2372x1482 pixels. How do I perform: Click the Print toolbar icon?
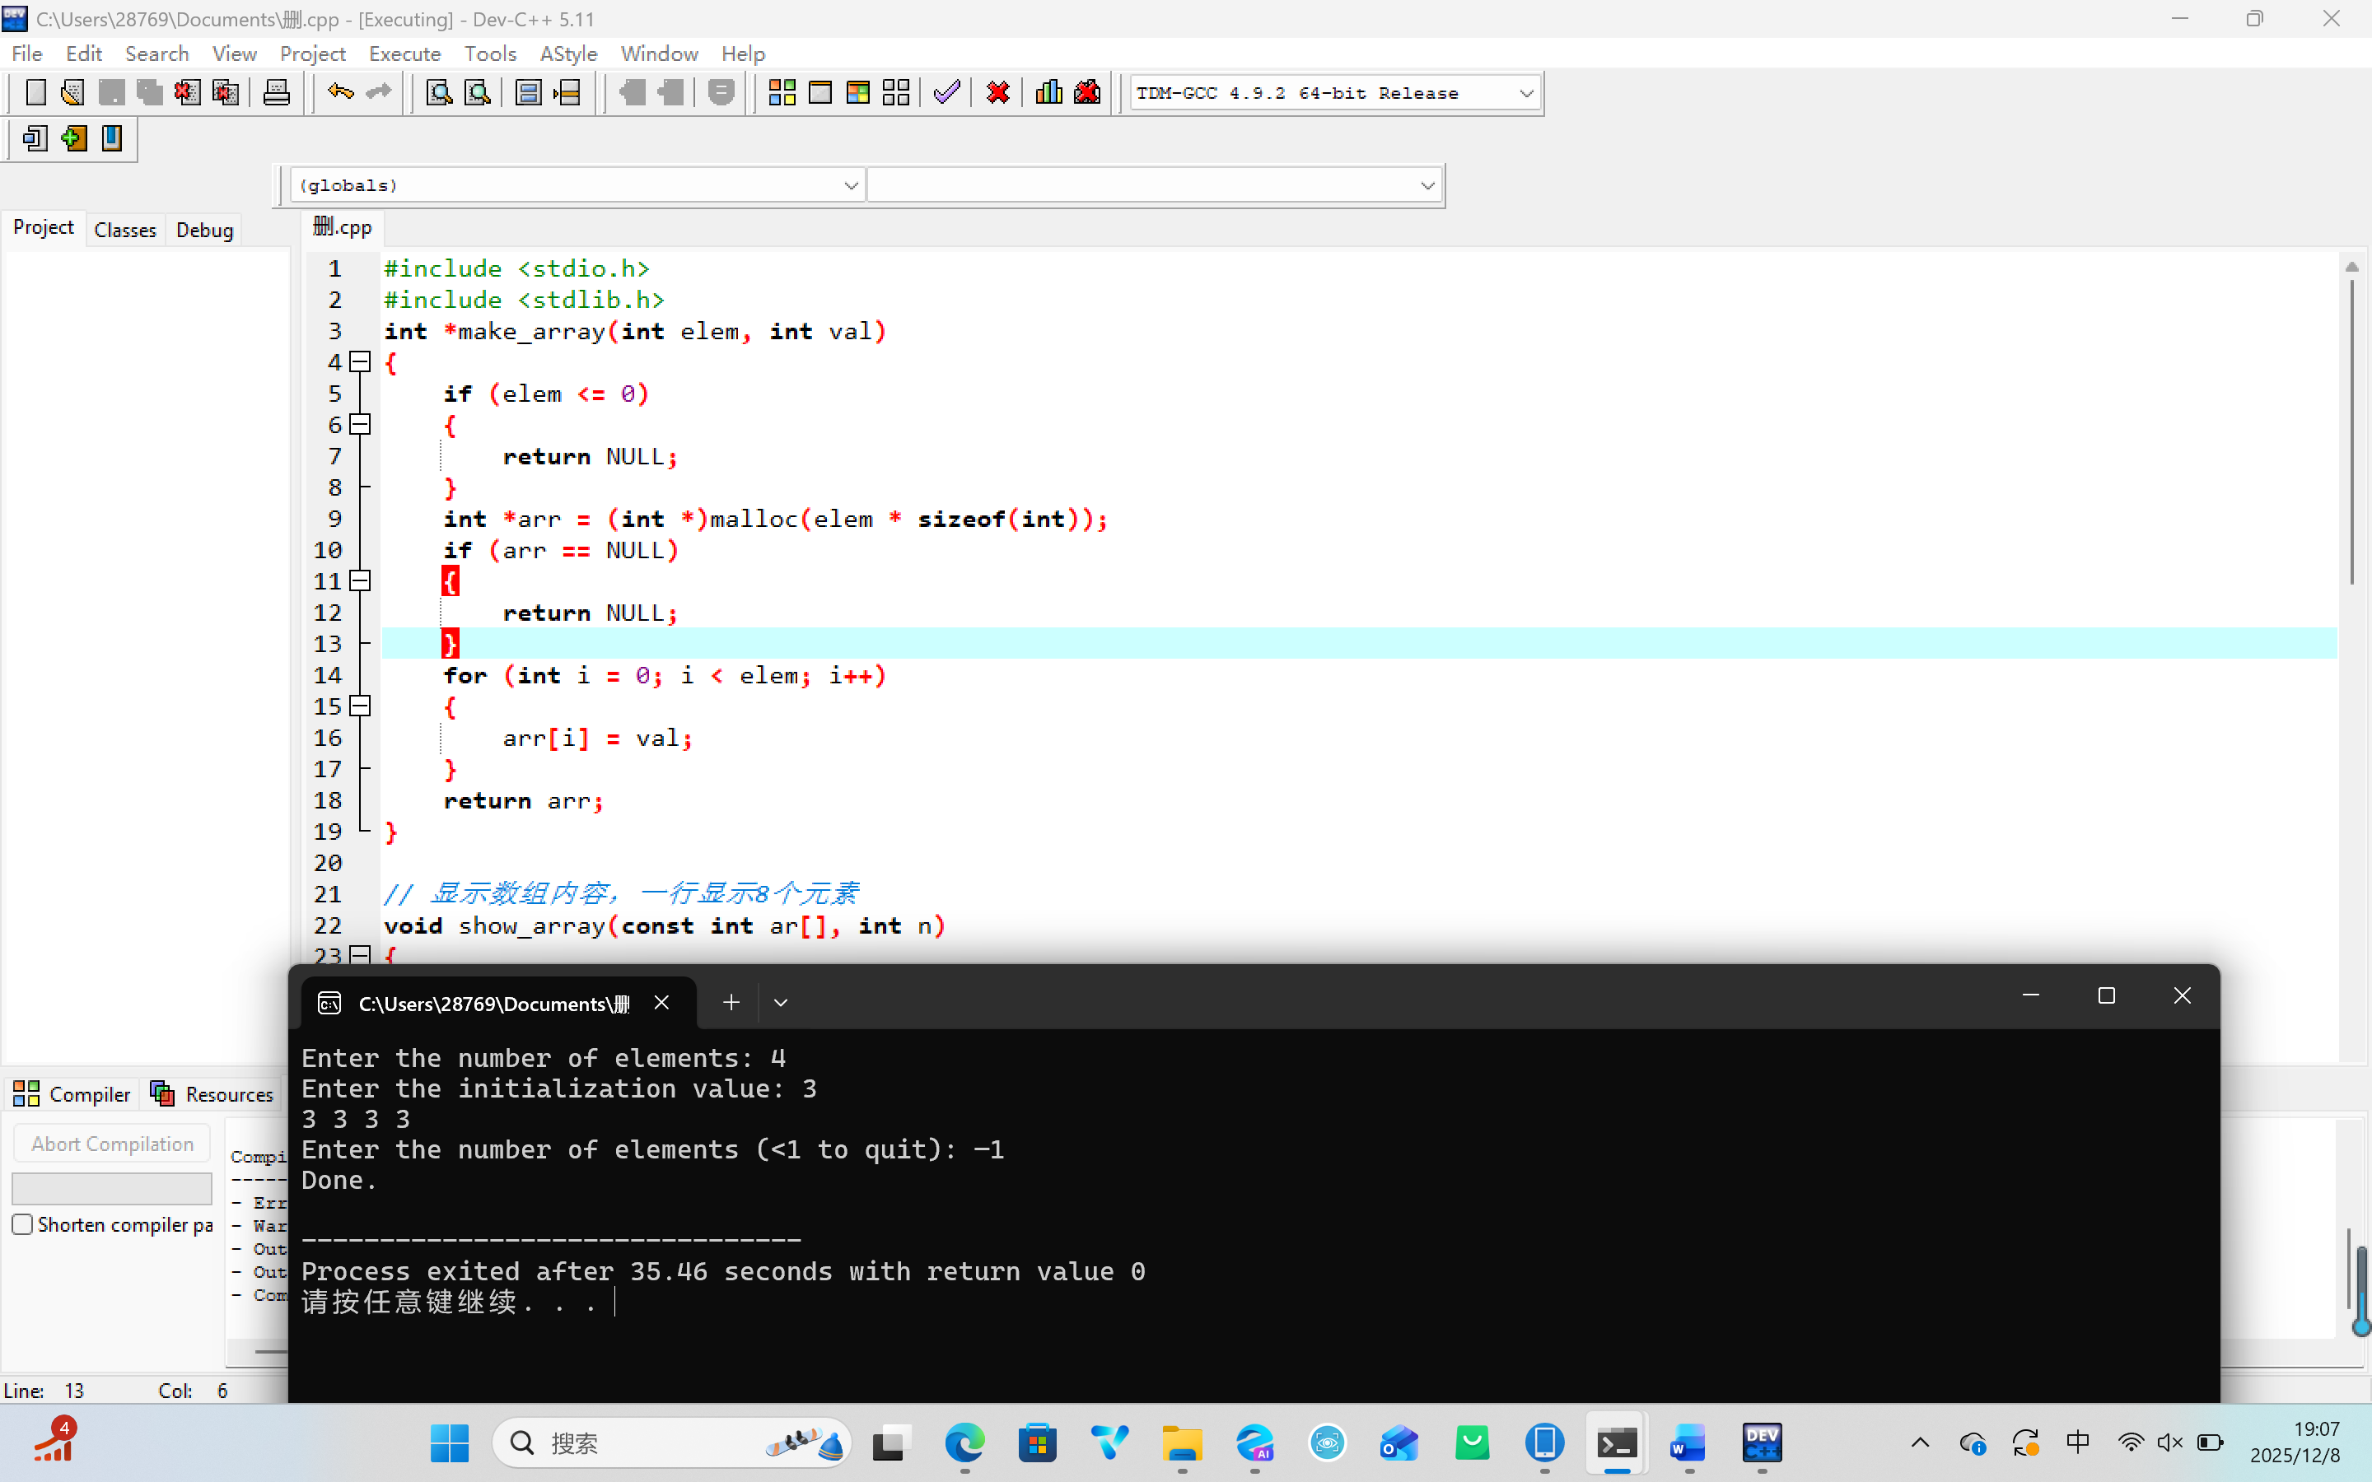[x=277, y=93]
